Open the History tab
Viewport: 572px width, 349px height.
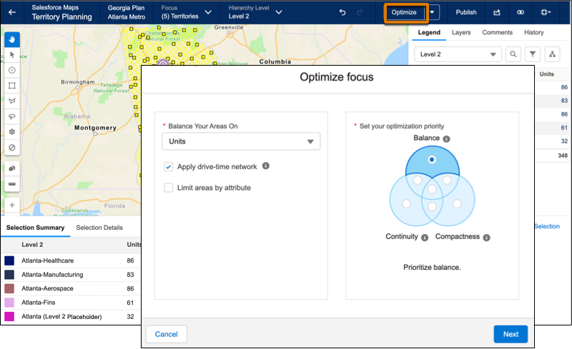click(533, 32)
